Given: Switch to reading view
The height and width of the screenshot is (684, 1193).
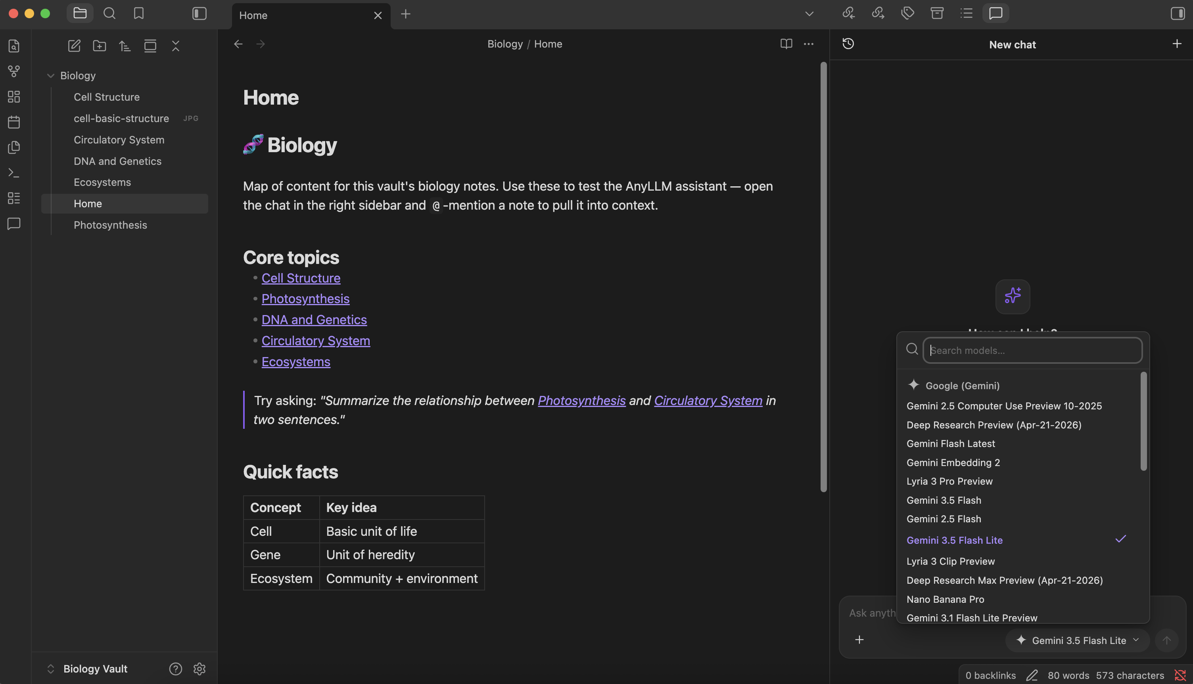Looking at the screenshot, I should tap(786, 44).
